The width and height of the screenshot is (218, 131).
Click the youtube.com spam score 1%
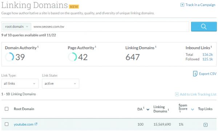181,124
